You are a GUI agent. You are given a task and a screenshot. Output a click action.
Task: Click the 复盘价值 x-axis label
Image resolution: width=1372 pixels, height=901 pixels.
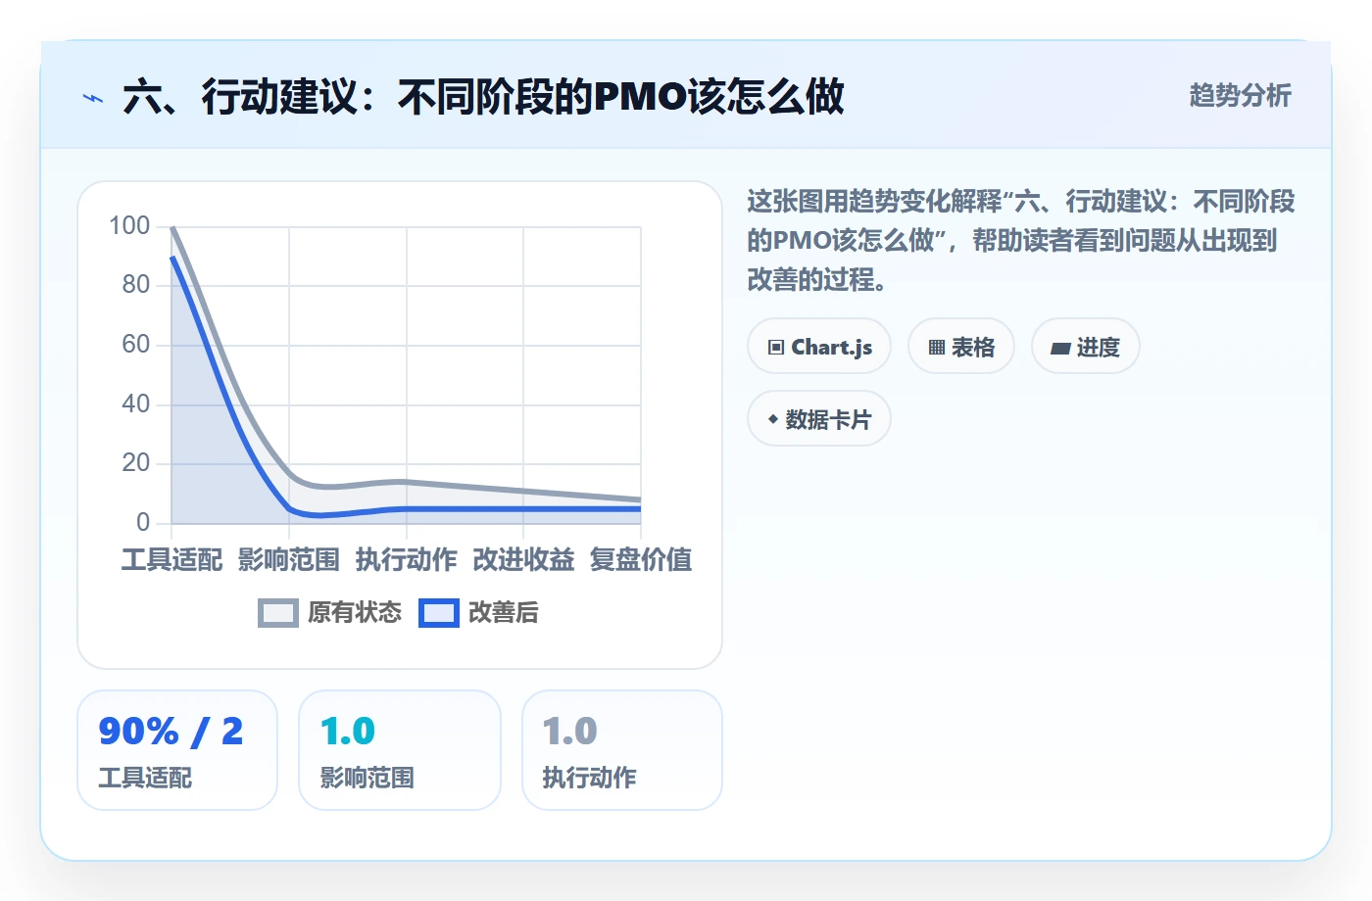pos(641,559)
